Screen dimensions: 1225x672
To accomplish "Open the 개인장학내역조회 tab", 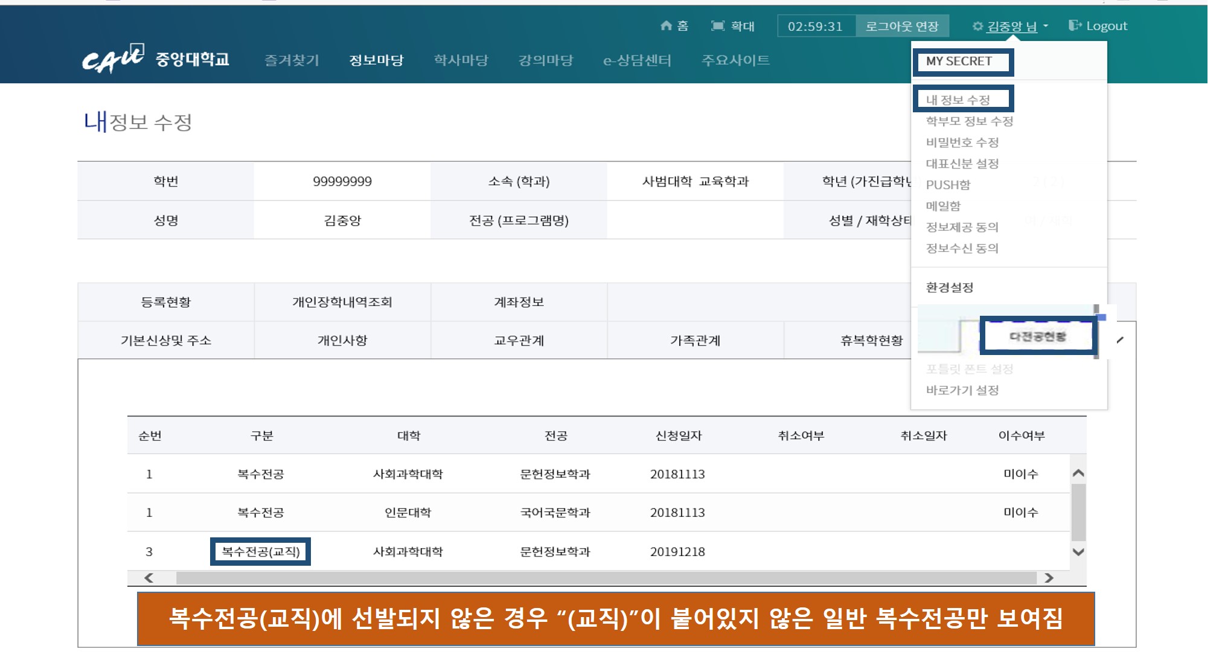I will (342, 302).
